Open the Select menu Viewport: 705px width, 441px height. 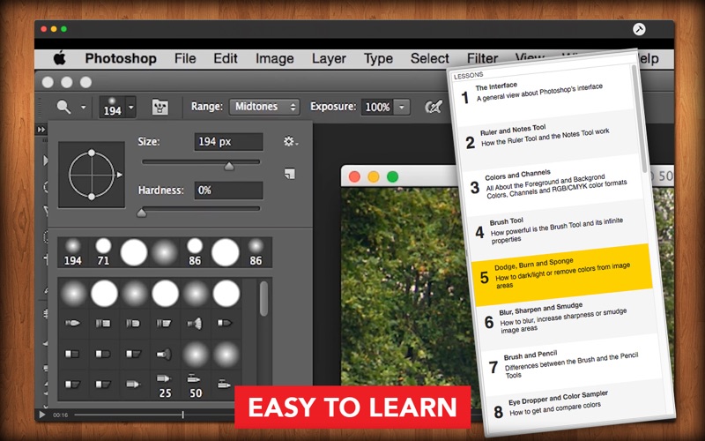pos(429,58)
